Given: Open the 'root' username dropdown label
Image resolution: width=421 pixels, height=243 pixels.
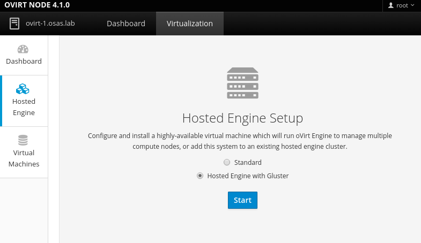Looking at the screenshot, I should pyautogui.click(x=402, y=5).
